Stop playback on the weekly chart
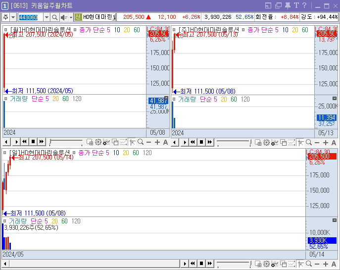 201,142
